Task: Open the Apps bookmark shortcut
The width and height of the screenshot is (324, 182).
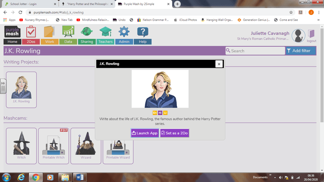Action: pos(10,20)
